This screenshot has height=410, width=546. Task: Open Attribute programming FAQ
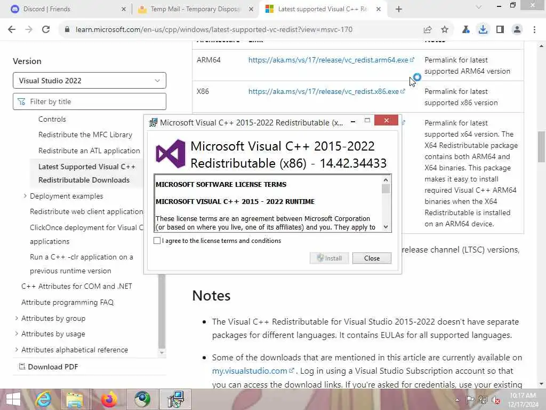pyautogui.click(x=68, y=302)
